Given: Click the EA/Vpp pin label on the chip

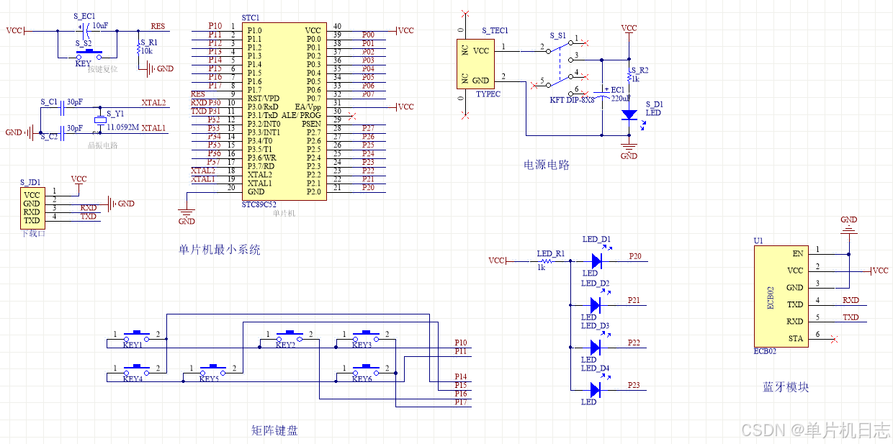Looking at the screenshot, I should 308,107.
